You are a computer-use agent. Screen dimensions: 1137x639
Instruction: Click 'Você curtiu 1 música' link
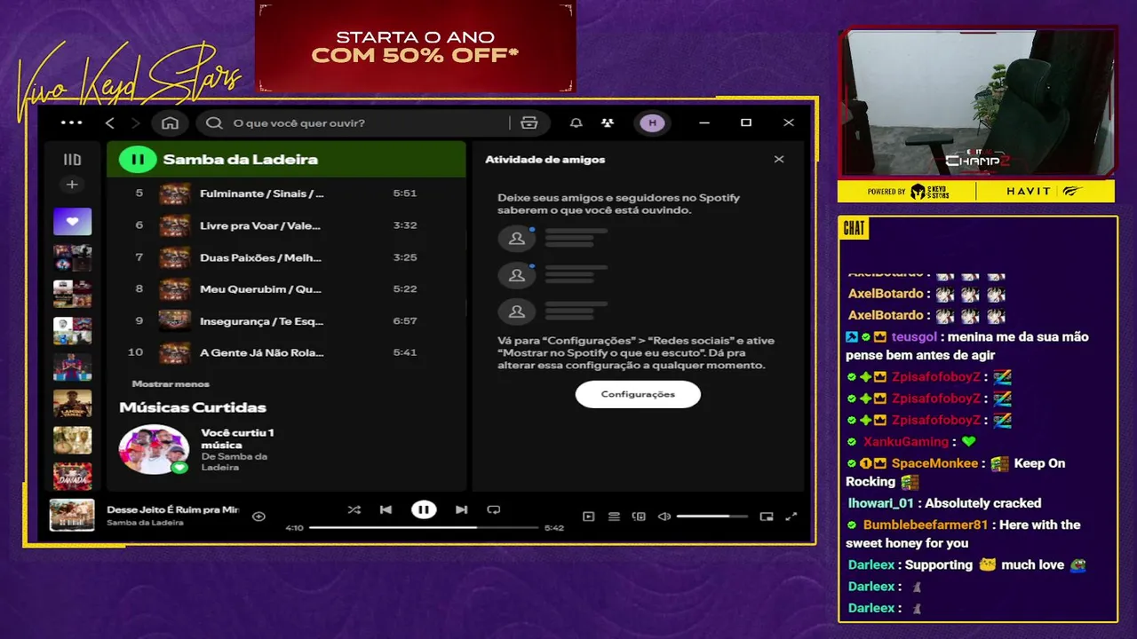(237, 438)
